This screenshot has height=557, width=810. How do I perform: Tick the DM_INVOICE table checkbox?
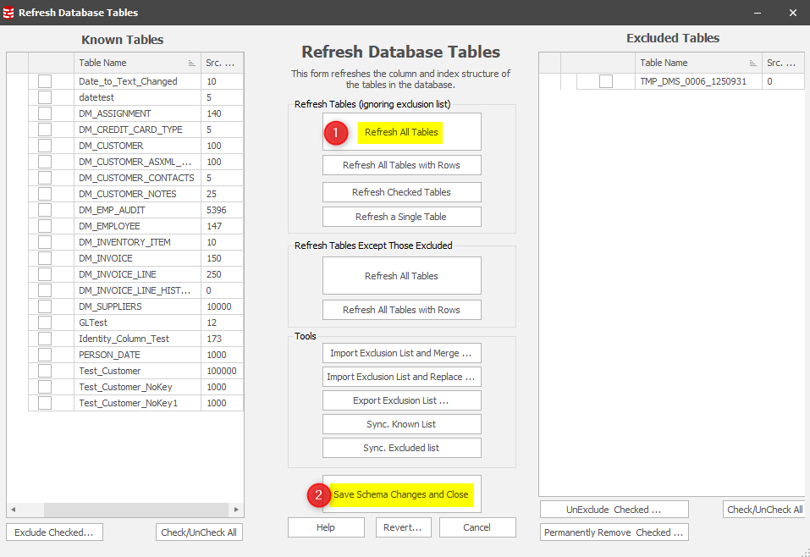[x=45, y=258]
